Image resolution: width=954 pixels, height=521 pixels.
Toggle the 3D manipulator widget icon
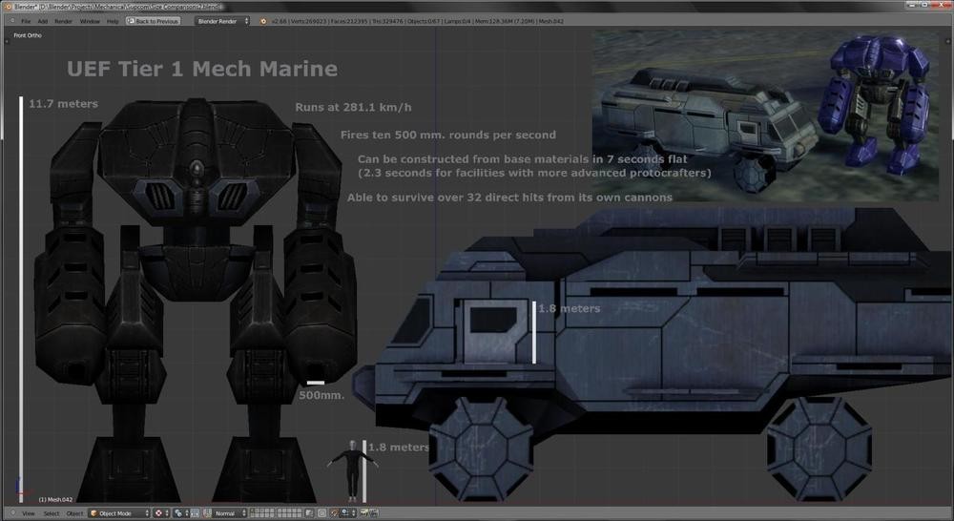[194, 513]
